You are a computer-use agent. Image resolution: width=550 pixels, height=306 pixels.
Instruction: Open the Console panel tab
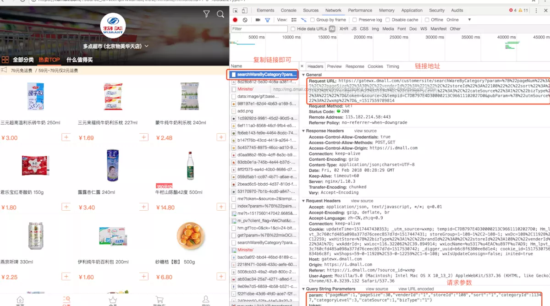(x=288, y=10)
